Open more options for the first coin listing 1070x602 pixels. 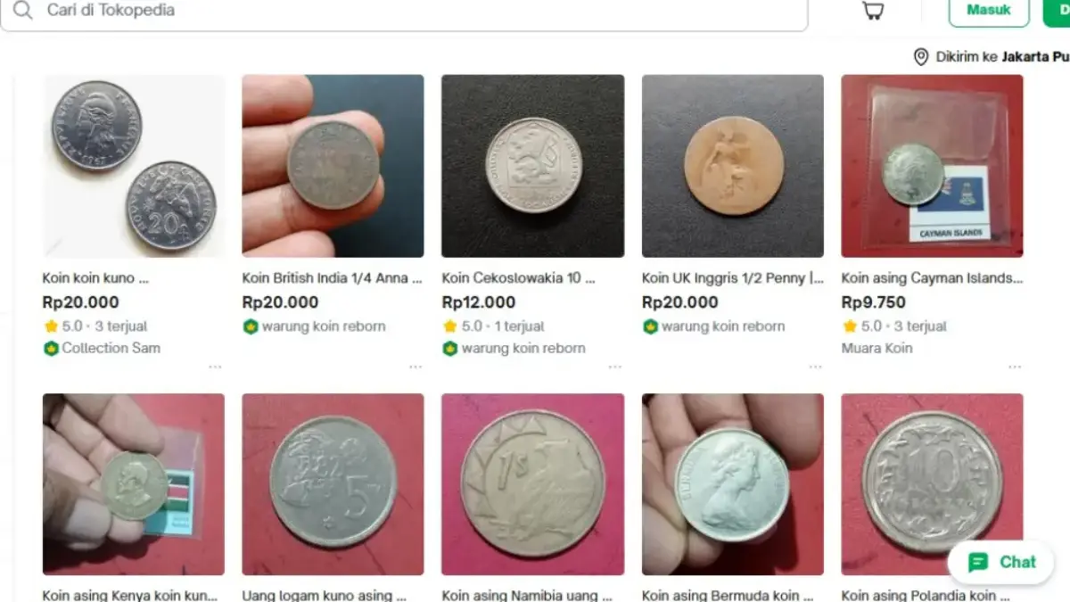coord(216,367)
